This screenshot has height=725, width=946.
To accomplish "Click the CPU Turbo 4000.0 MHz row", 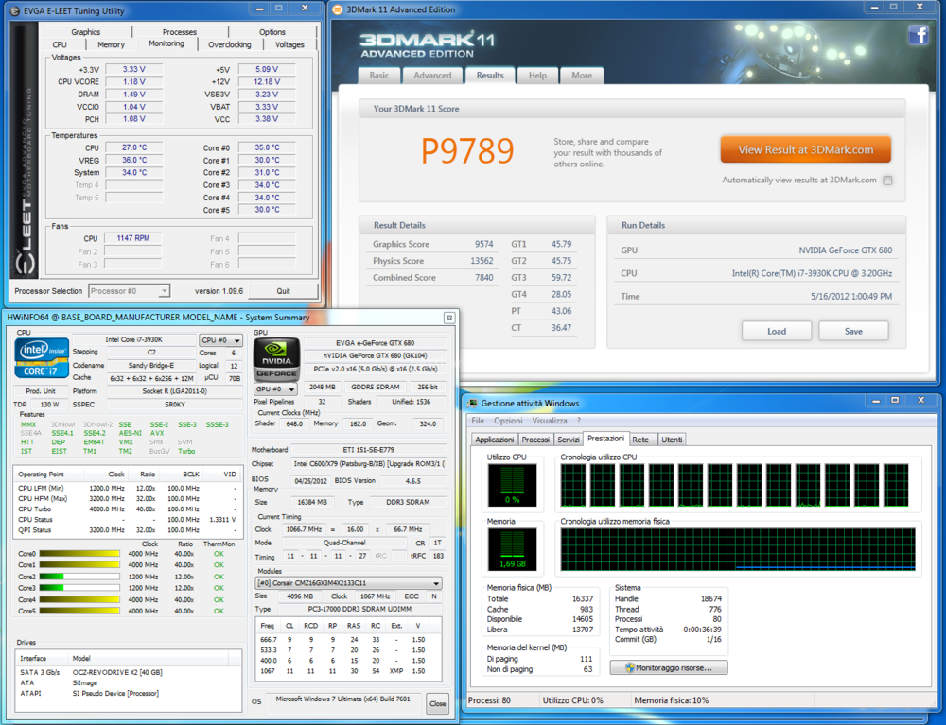I will click(x=127, y=509).
